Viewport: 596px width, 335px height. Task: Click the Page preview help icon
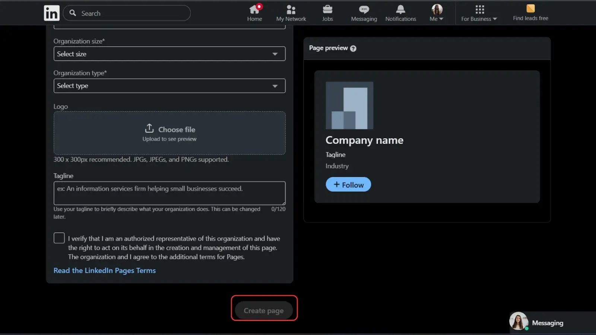pos(353,48)
